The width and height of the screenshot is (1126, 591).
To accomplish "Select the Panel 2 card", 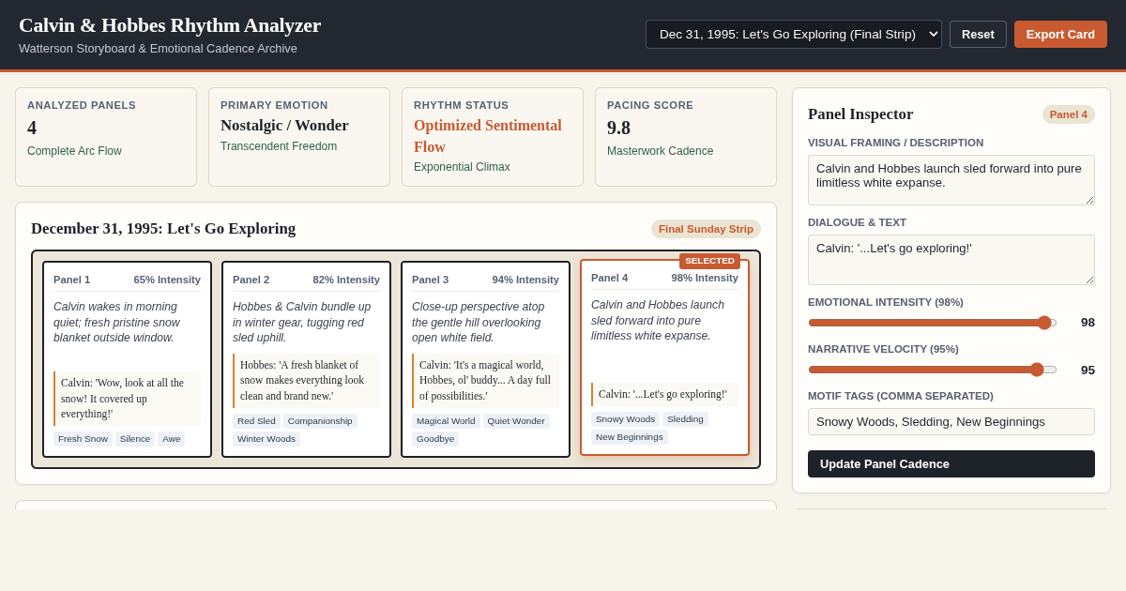I will tap(306, 359).
